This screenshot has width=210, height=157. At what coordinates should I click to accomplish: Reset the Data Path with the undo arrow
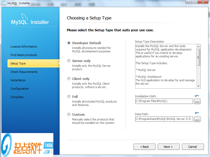coord(197,113)
